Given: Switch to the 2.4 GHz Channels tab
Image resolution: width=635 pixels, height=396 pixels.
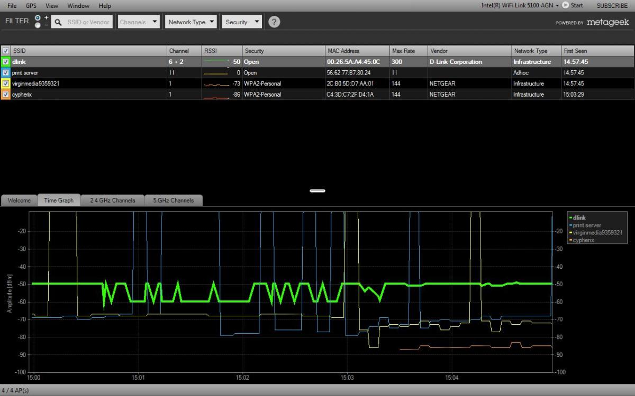Looking at the screenshot, I should (x=112, y=200).
